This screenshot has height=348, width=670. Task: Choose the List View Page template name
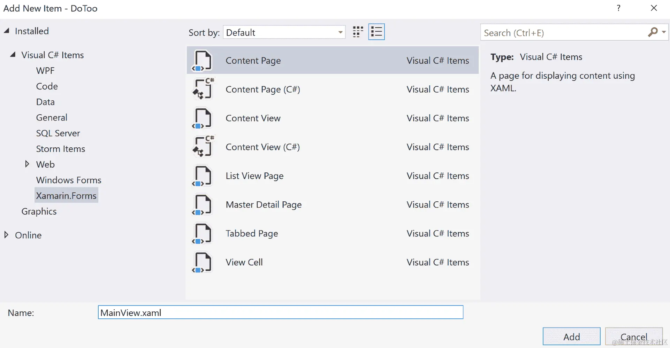(x=254, y=176)
